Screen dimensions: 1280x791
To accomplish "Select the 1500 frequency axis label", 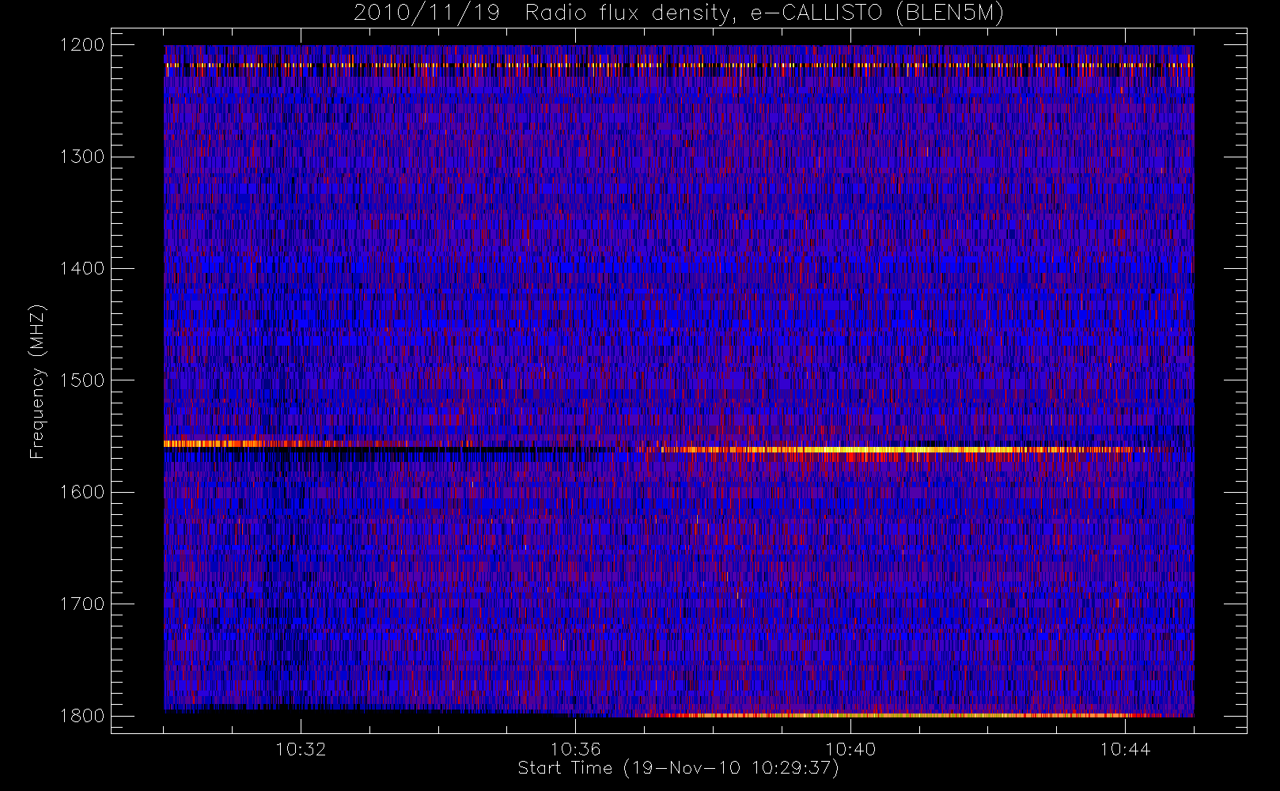I will tap(83, 380).
